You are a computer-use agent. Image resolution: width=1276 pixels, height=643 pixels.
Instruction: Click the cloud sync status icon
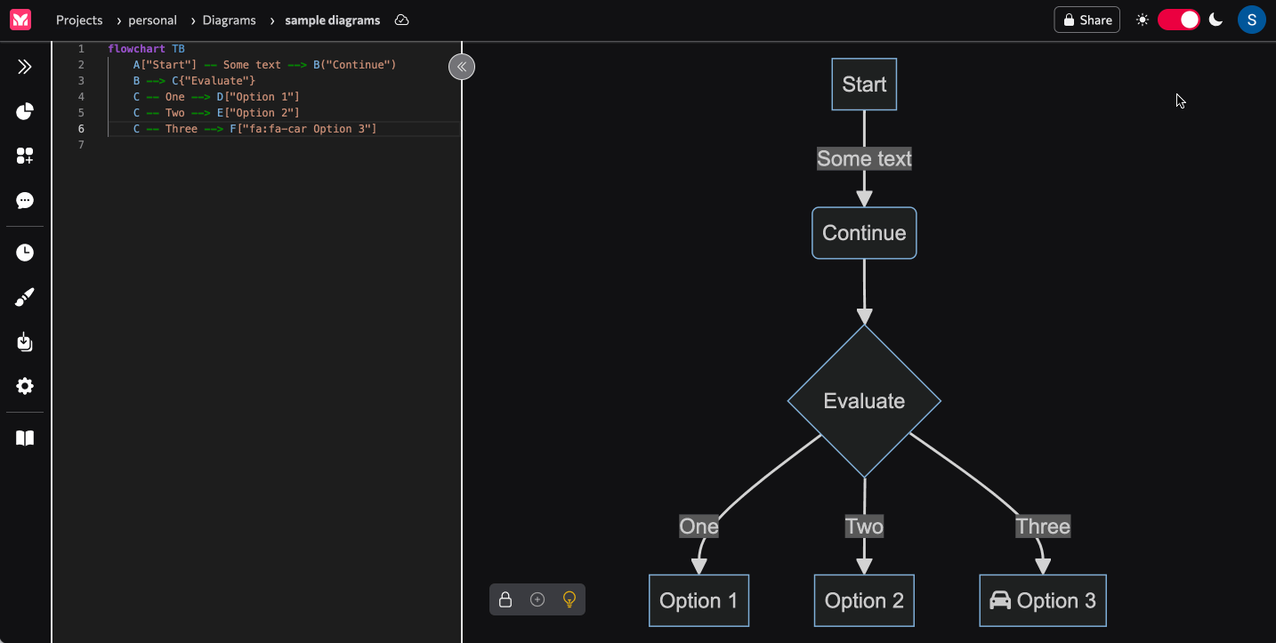pyautogui.click(x=401, y=19)
